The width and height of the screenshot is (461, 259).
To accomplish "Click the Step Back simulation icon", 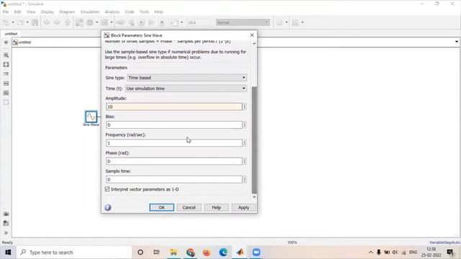I will point(131,22).
